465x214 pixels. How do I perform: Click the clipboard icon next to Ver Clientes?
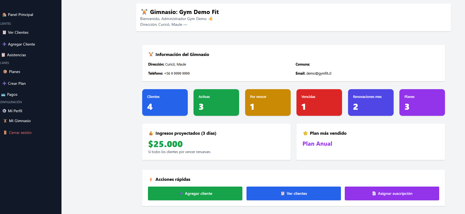[x=4, y=32]
